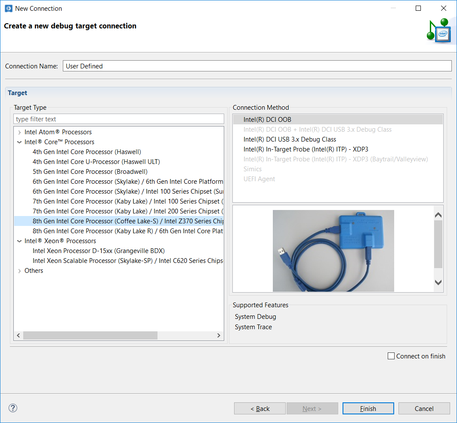Viewport: 457px width, 423px height.
Task: Collapse the Intel Core Processors node
Action: [19, 142]
